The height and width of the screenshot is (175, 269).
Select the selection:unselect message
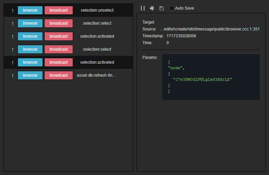point(97,10)
